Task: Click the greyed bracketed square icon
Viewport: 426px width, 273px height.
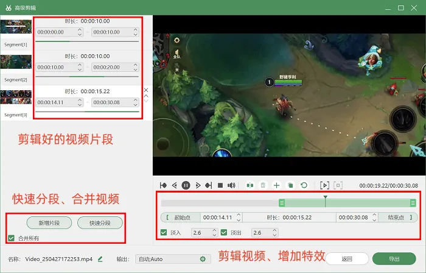Action: point(338,185)
